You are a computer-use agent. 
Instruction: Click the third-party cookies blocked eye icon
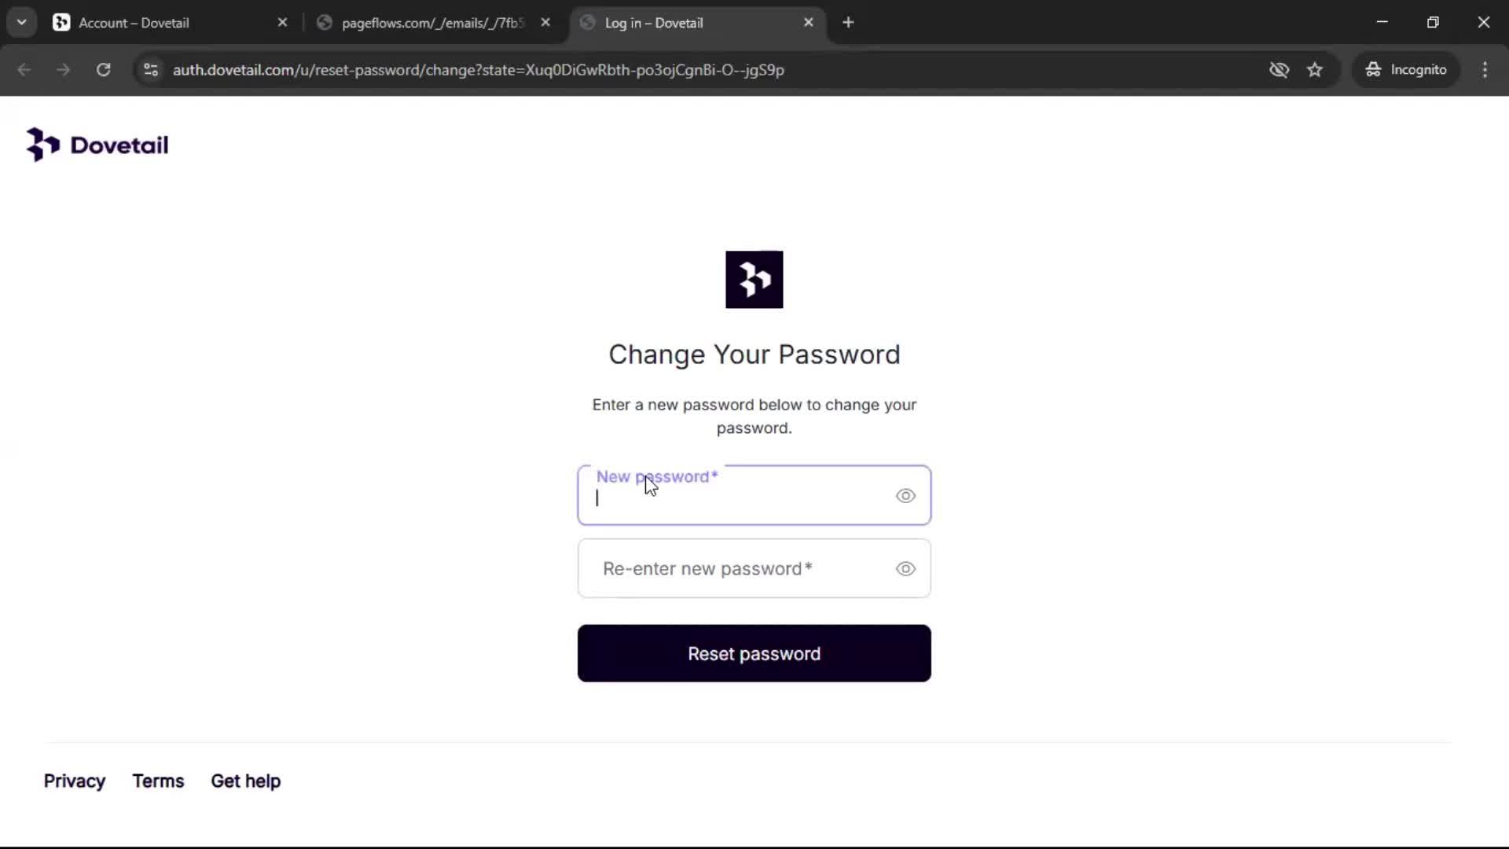click(x=1279, y=70)
